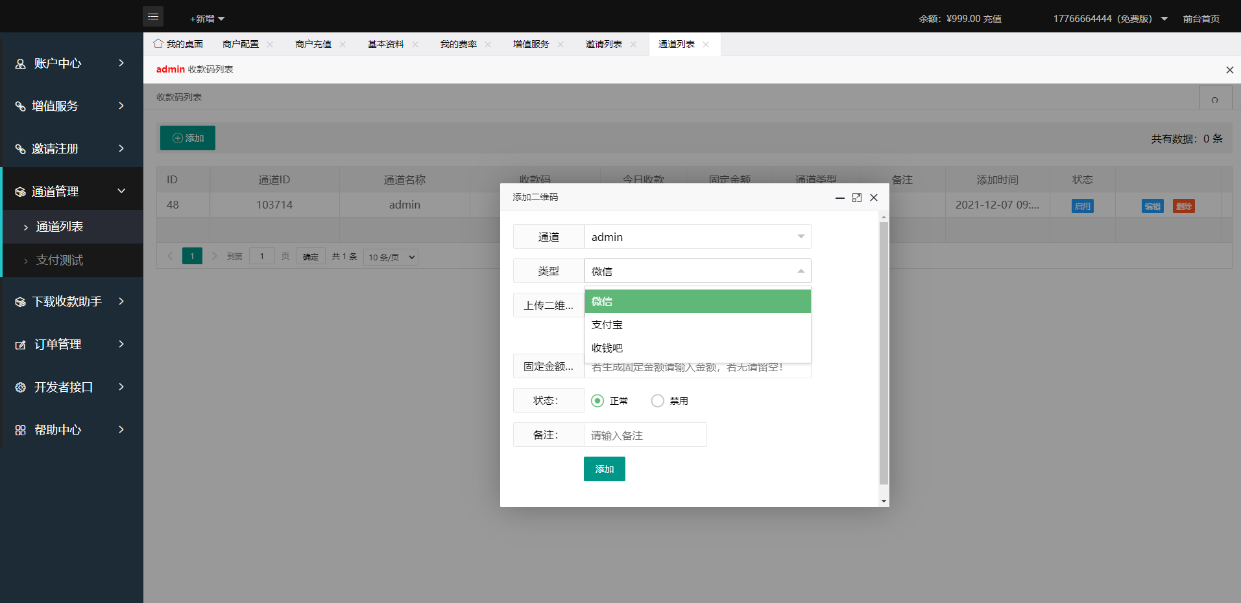Click the 帮助中心 grid icon
The image size is (1241, 603).
pyautogui.click(x=21, y=430)
